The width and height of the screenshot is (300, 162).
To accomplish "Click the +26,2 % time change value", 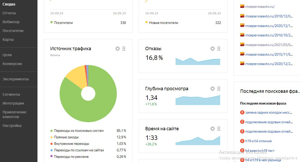I will [x=151, y=144].
